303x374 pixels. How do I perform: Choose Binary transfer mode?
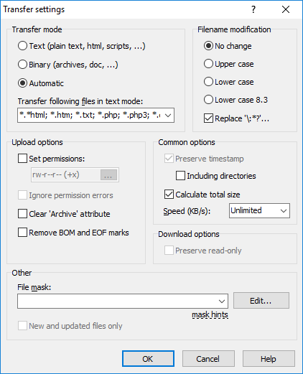click(x=22, y=65)
